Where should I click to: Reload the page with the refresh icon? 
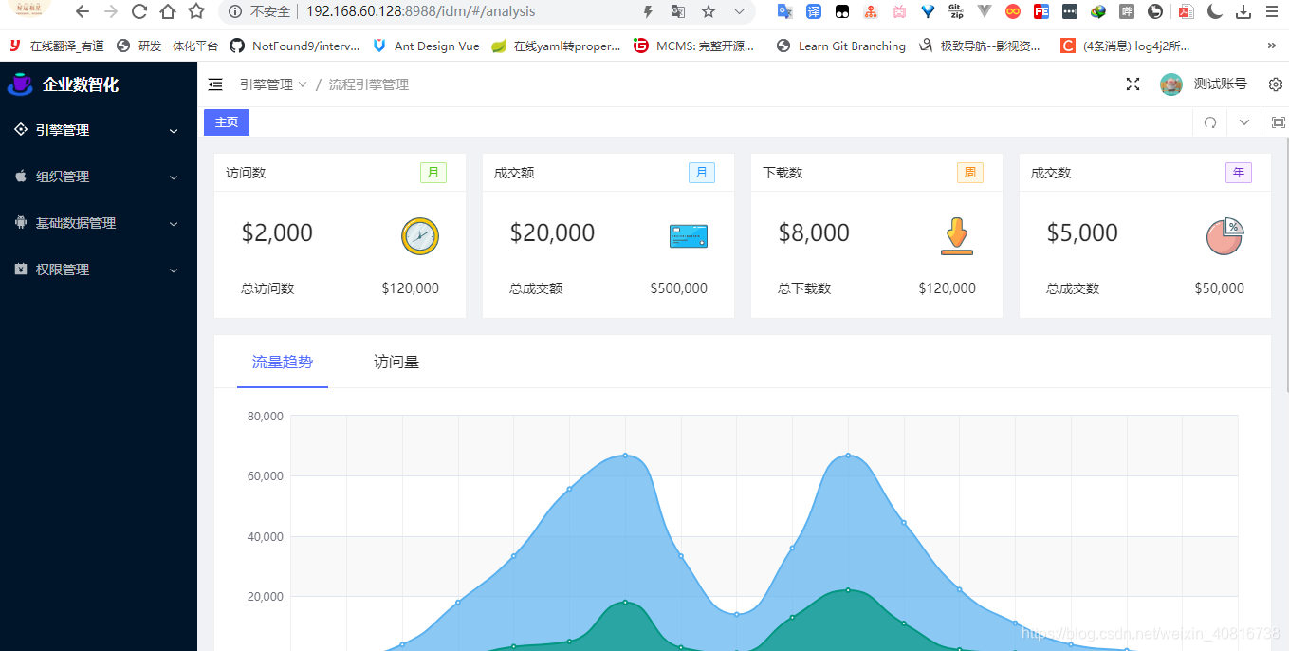139,12
